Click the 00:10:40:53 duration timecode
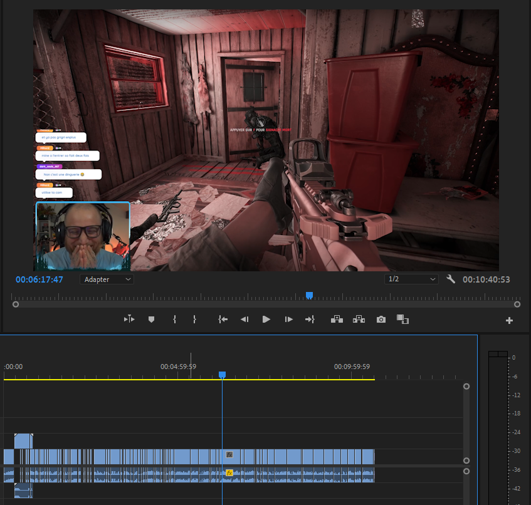The width and height of the screenshot is (531, 505). pyautogui.click(x=486, y=279)
